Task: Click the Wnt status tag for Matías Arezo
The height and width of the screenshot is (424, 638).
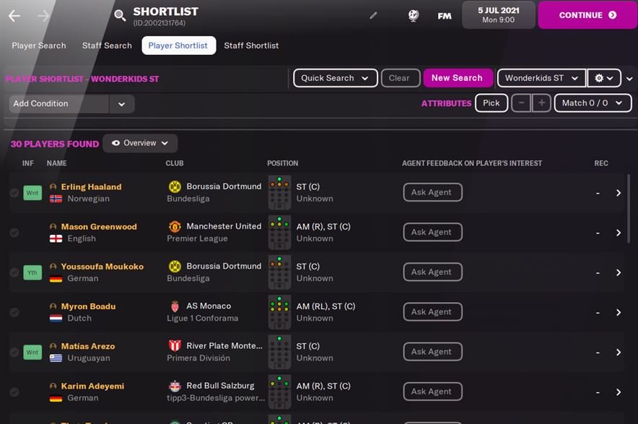Action: tap(32, 352)
